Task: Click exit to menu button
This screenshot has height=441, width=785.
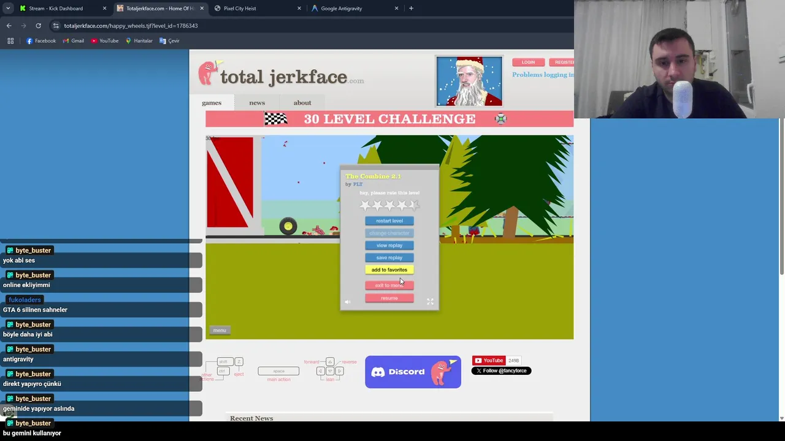Action: (389, 285)
